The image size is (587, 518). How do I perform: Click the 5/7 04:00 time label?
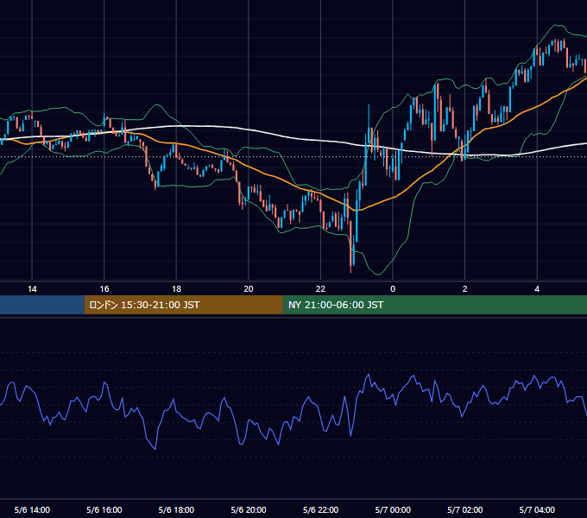tap(537, 509)
